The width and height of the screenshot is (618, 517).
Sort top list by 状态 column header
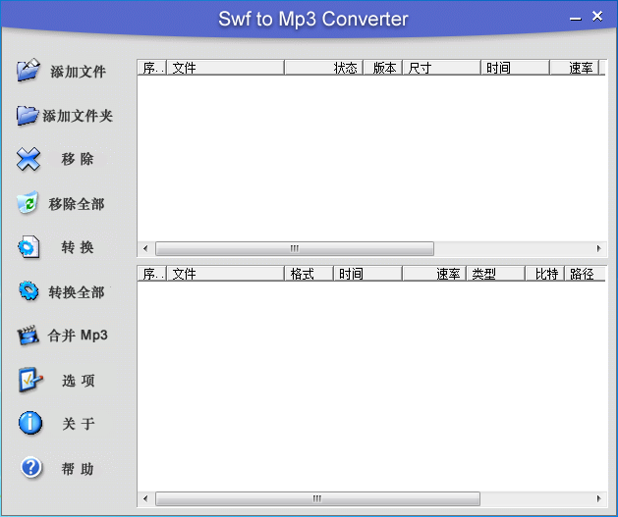(x=323, y=68)
